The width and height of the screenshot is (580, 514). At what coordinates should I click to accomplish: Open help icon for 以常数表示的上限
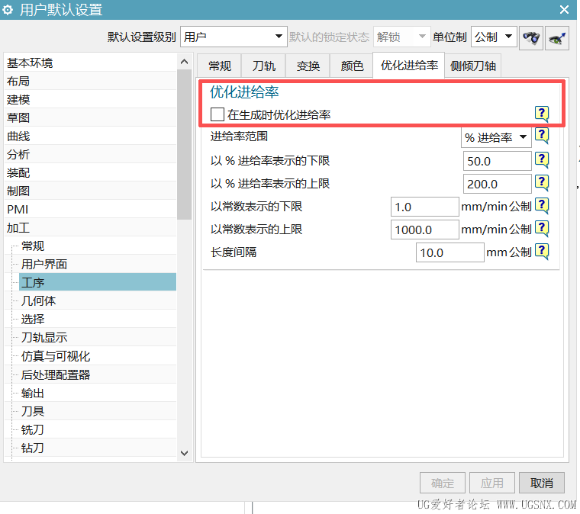(542, 228)
